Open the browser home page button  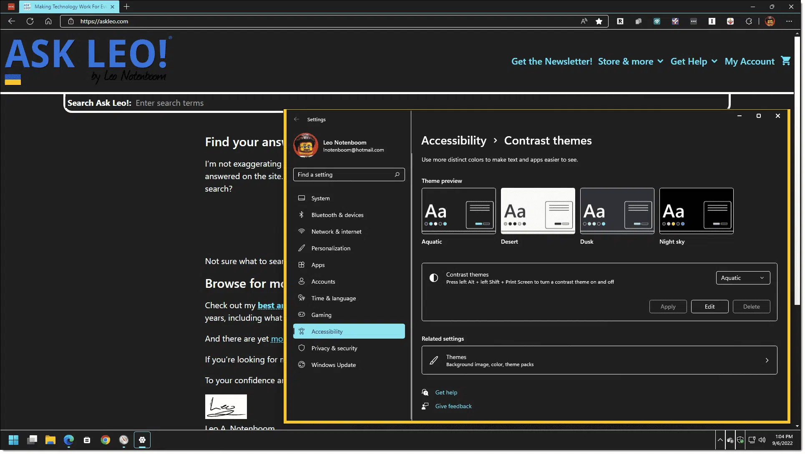48,21
